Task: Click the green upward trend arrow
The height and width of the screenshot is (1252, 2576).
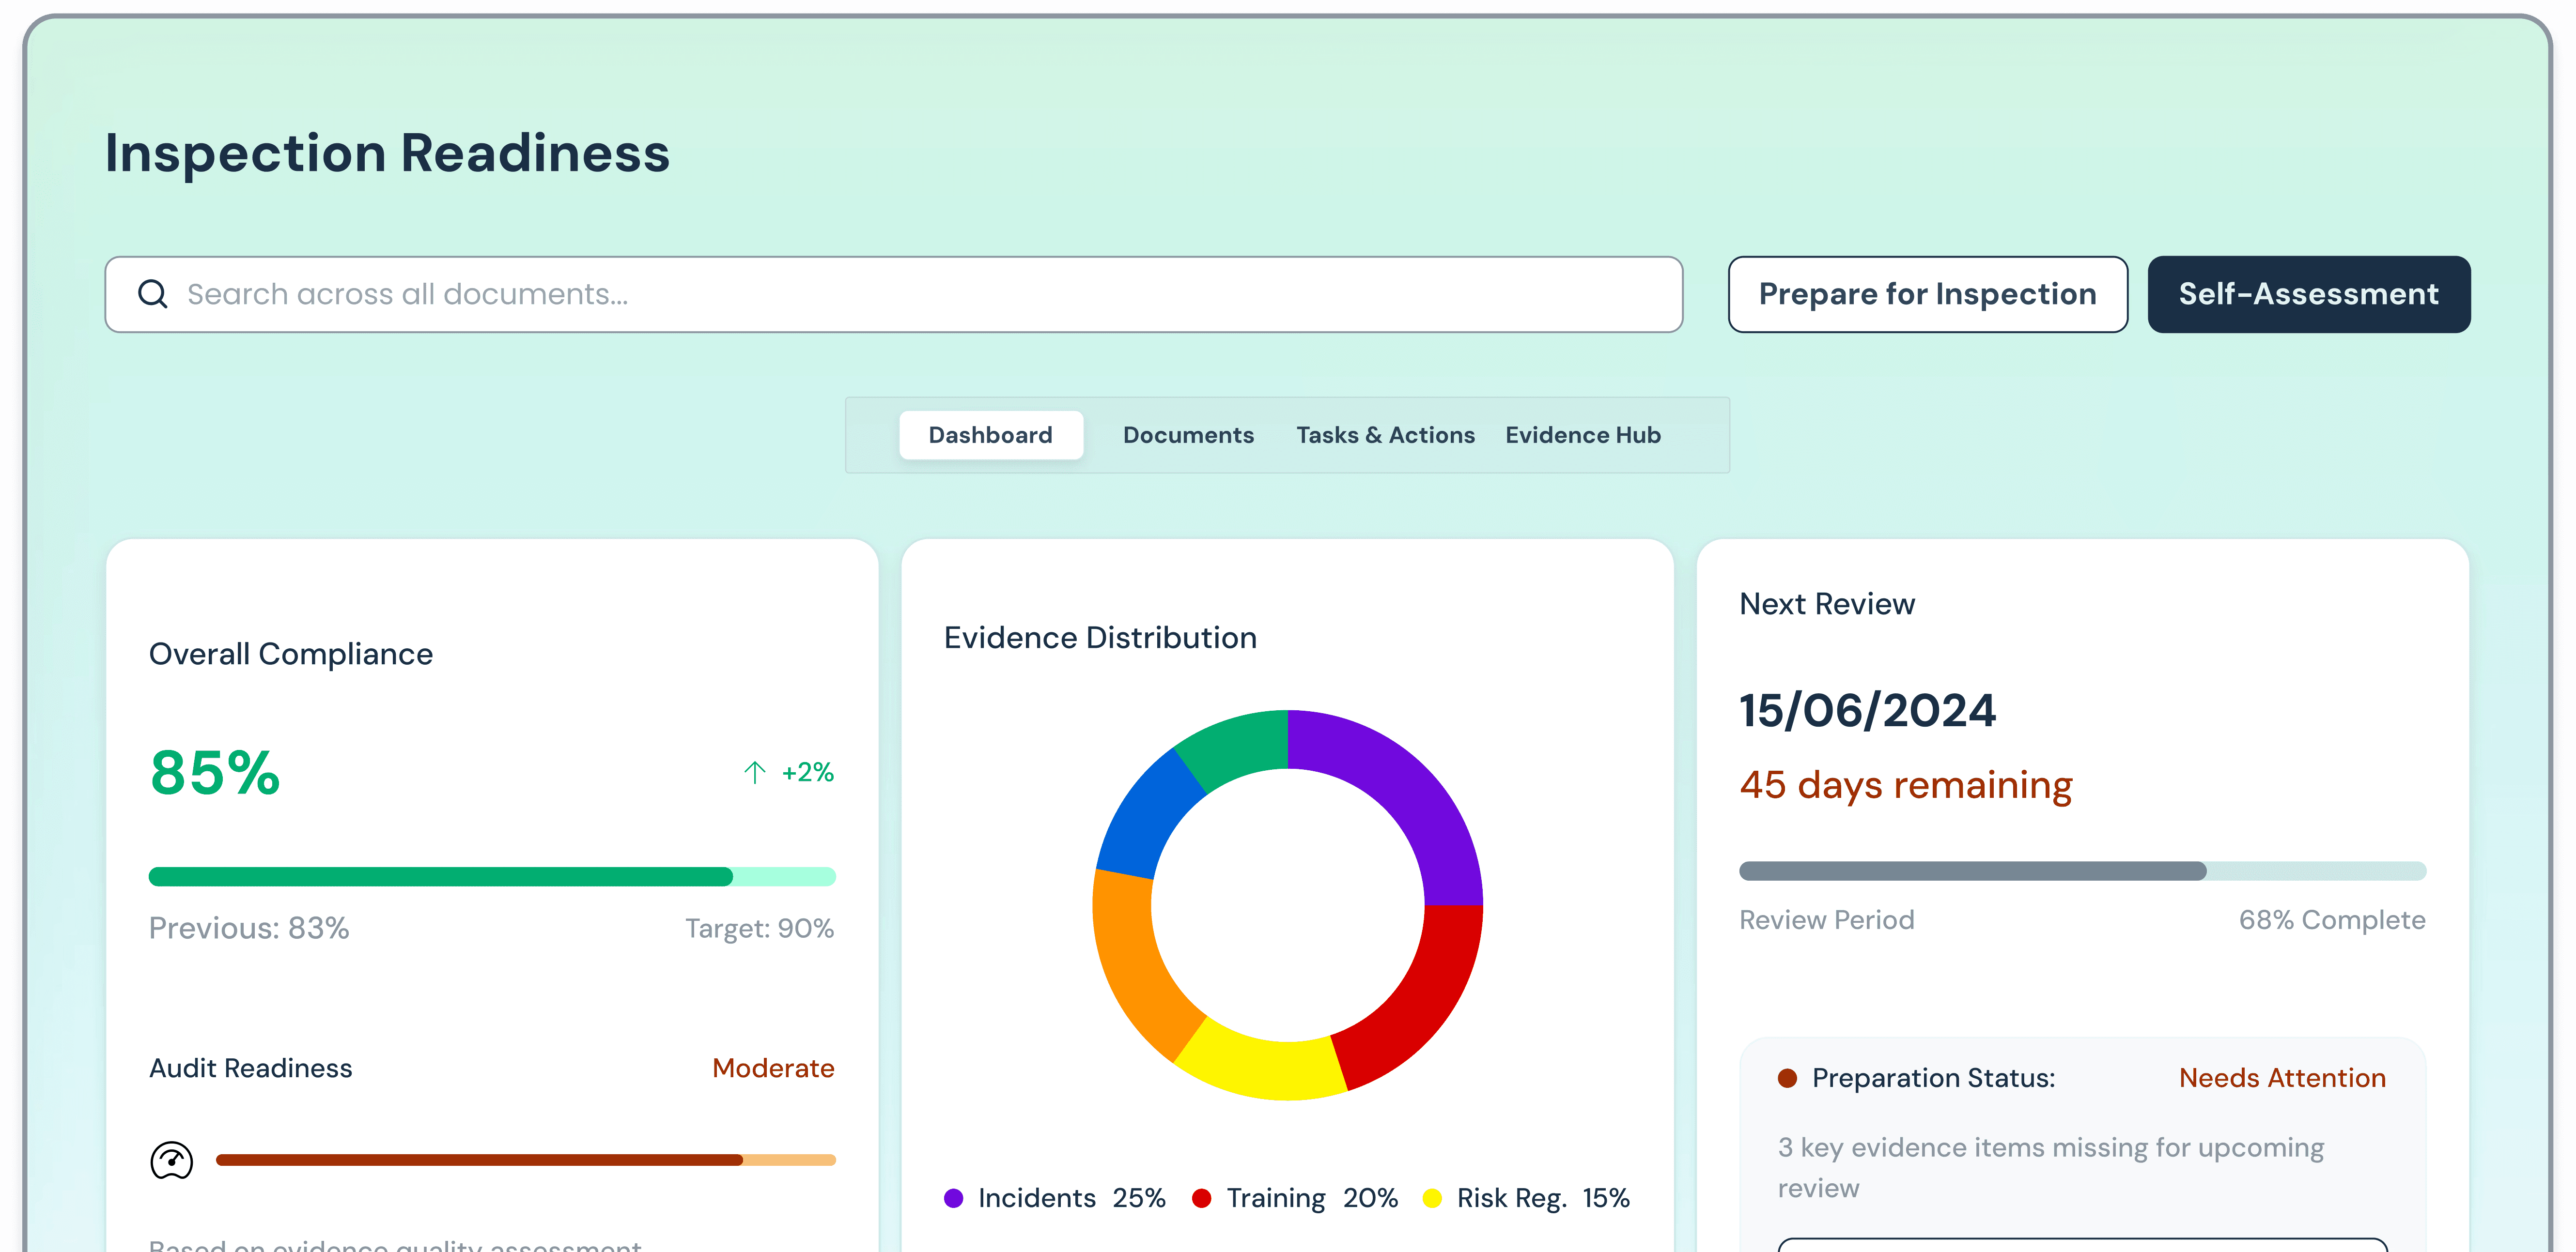Action: tap(755, 772)
